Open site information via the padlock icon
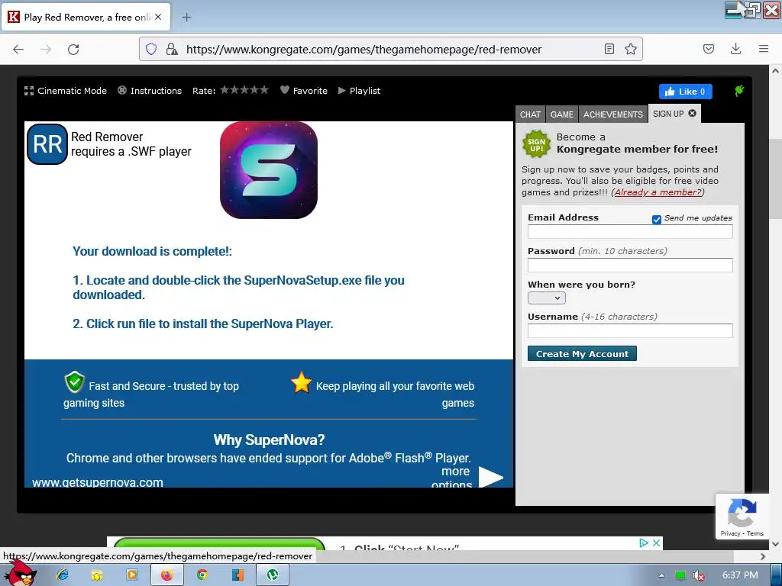This screenshot has height=586, width=782. point(172,49)
